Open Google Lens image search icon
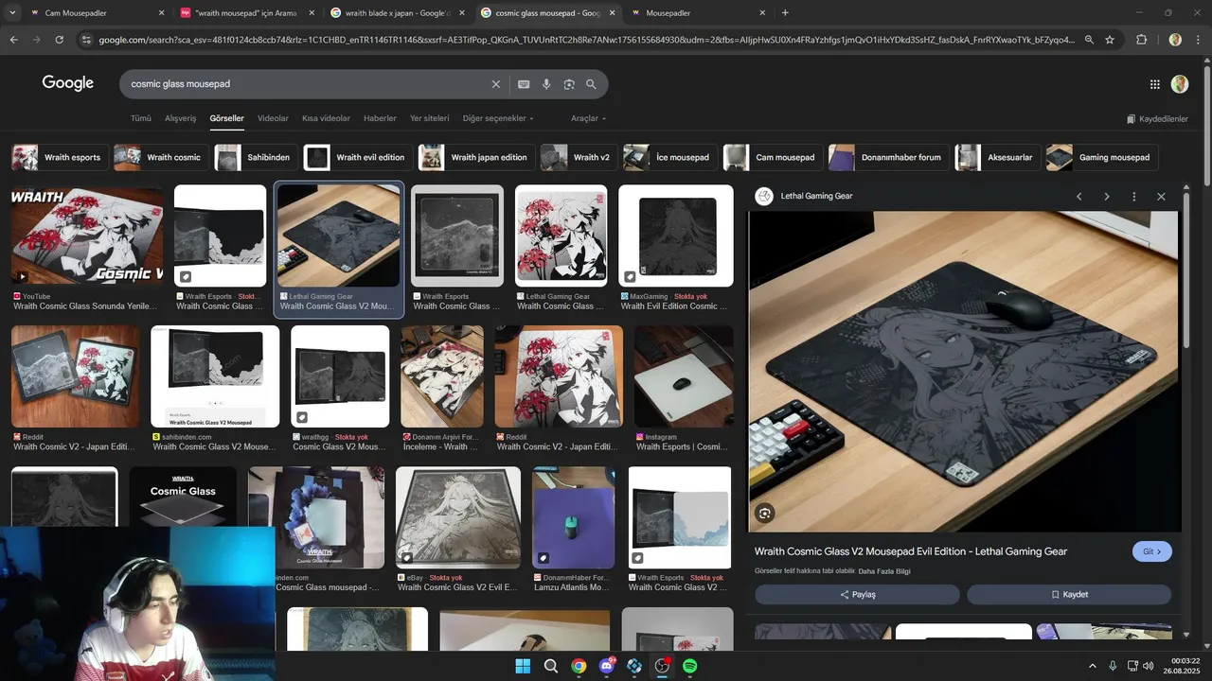The height and width of the screenshot is (681, 1212). pos(569,84)
